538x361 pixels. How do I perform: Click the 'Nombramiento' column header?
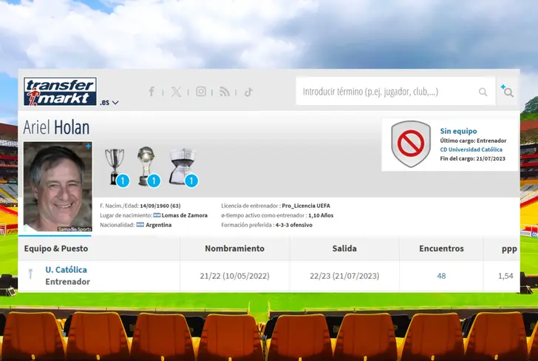click(235, 249)
